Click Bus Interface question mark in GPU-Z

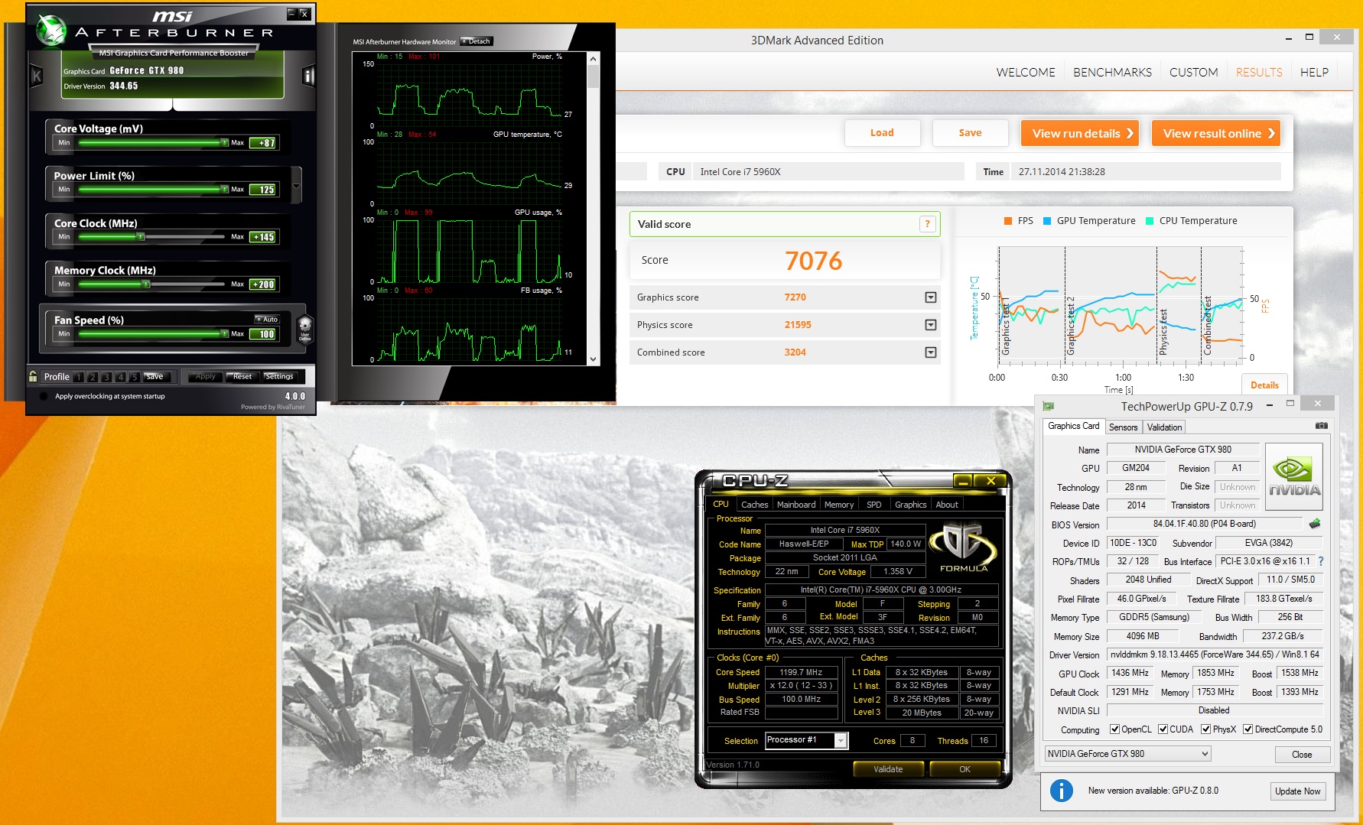[x=1321, y=561]
